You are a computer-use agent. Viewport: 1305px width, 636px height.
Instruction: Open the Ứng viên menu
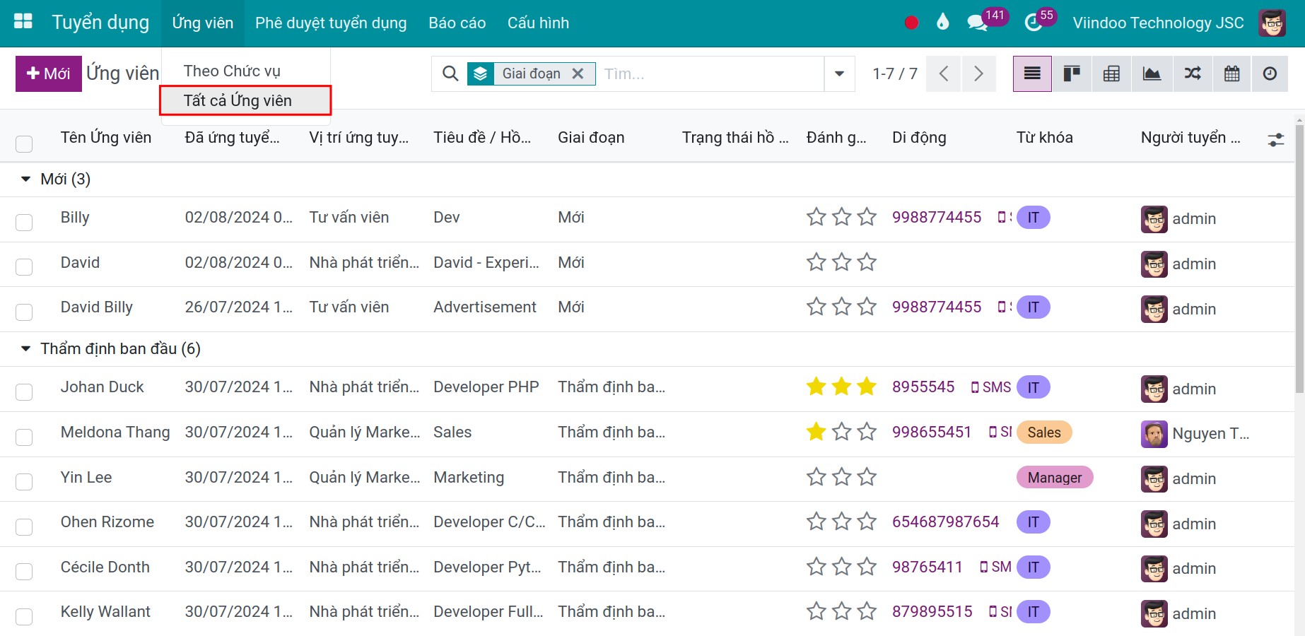[x=203, y=23]
